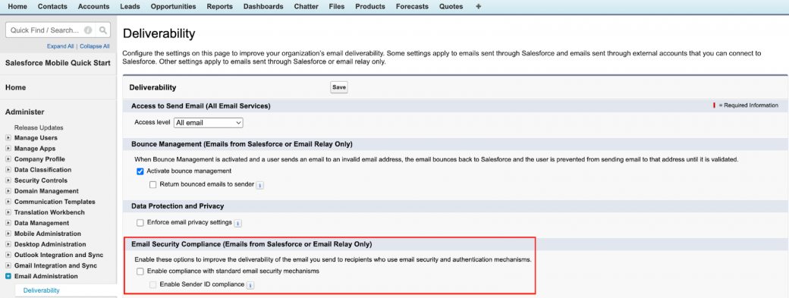
Task: Click the sidebar Home setup link
Action: (16, 87)
